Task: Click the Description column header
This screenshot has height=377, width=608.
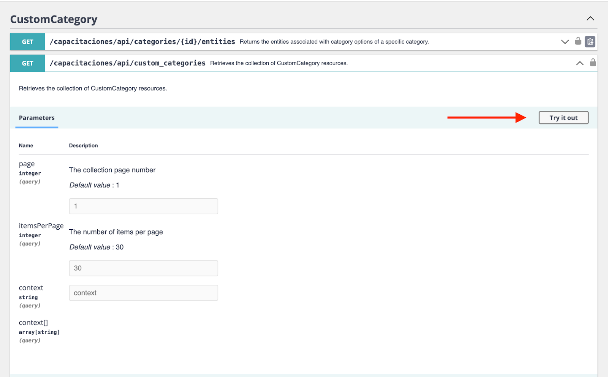Action: 83,146
